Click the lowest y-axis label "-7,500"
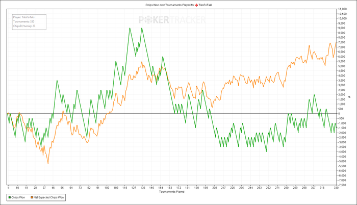Viewport: 357px width, 205px height. 343,185
